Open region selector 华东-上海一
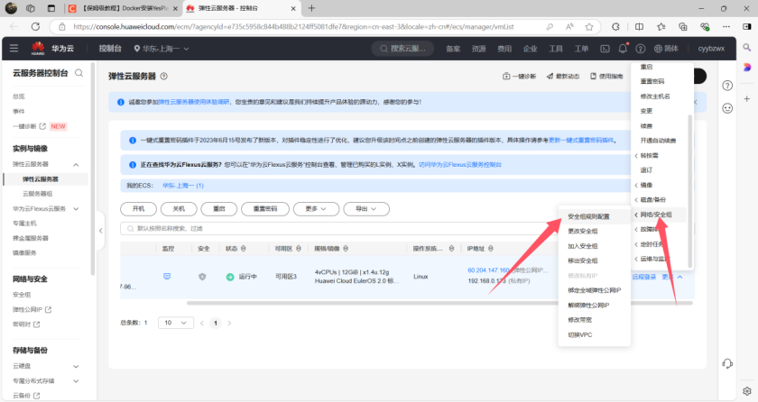 click(x=162, y=49)
